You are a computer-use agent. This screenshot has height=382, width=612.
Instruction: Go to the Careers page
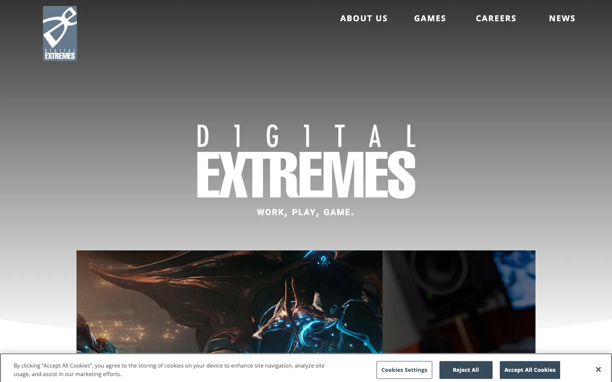[496, 18]
